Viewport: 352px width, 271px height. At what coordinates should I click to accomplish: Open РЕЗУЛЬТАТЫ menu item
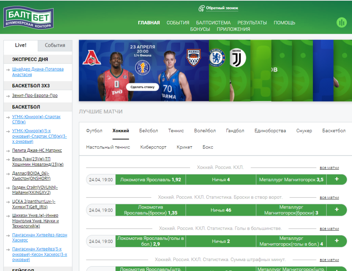(252, 23)
